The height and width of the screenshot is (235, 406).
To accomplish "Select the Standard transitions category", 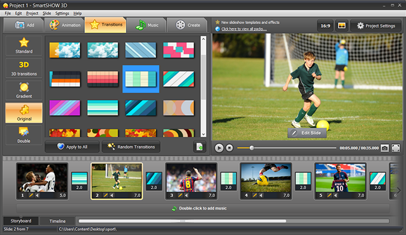I will click(x=24, y=46).
